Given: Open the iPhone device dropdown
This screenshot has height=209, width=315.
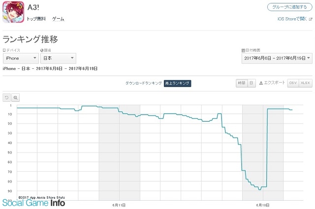Looking at the screenshot, I should pos(21,58).
